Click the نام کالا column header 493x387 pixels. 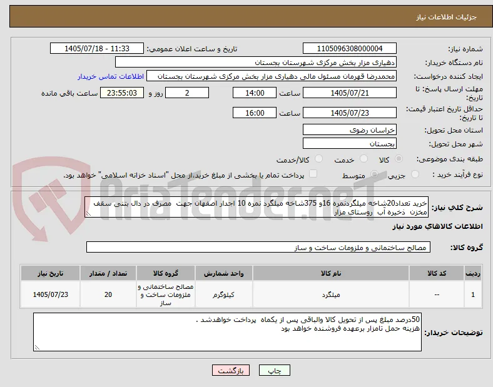coord(331,273)
